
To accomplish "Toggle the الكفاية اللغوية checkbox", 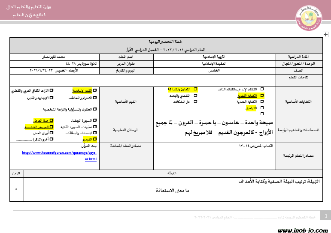I will tap(262, 96).
